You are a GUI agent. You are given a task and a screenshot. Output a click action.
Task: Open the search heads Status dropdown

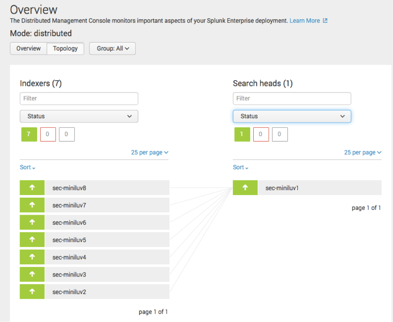(x=292, y=116)
